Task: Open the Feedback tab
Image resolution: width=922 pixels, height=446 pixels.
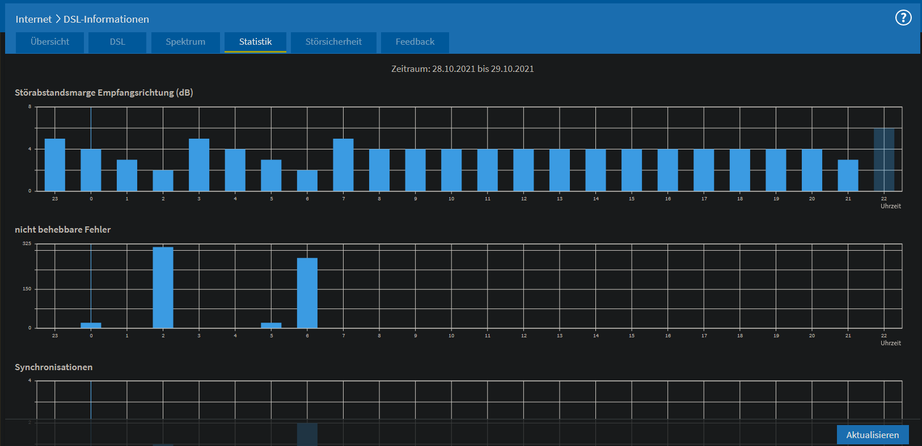Action: (415, 42)
